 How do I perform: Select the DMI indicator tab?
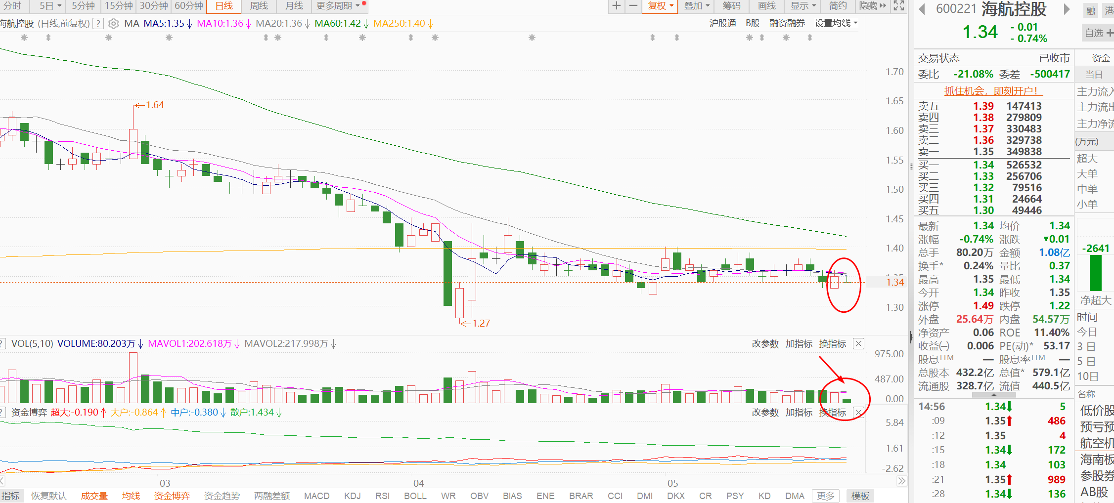[x=645, y=496]
